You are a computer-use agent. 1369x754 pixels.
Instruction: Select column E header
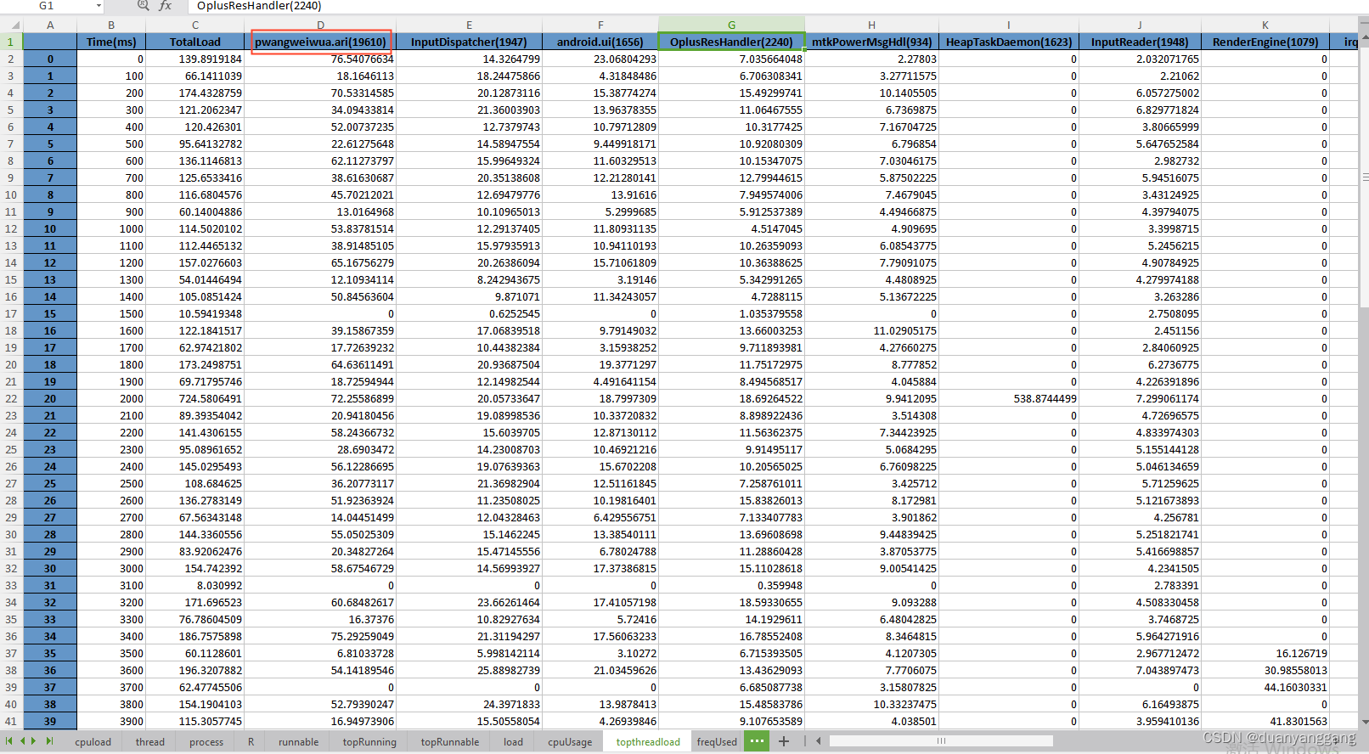click(x=469, y=25)
